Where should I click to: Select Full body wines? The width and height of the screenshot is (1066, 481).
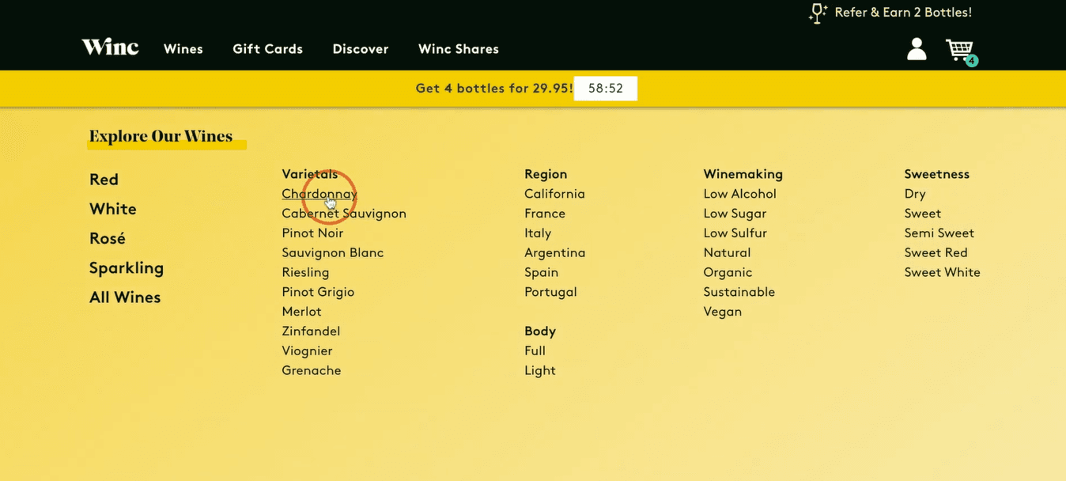(x=535, y=350)
